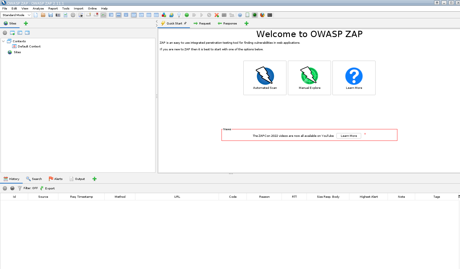460x269 pixels.
Task: Sort history by Highest Alert column
Action: (x=369, y=197)
